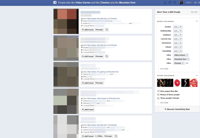Open the fifth result's profile photo
200x138 pixels.
66,126
